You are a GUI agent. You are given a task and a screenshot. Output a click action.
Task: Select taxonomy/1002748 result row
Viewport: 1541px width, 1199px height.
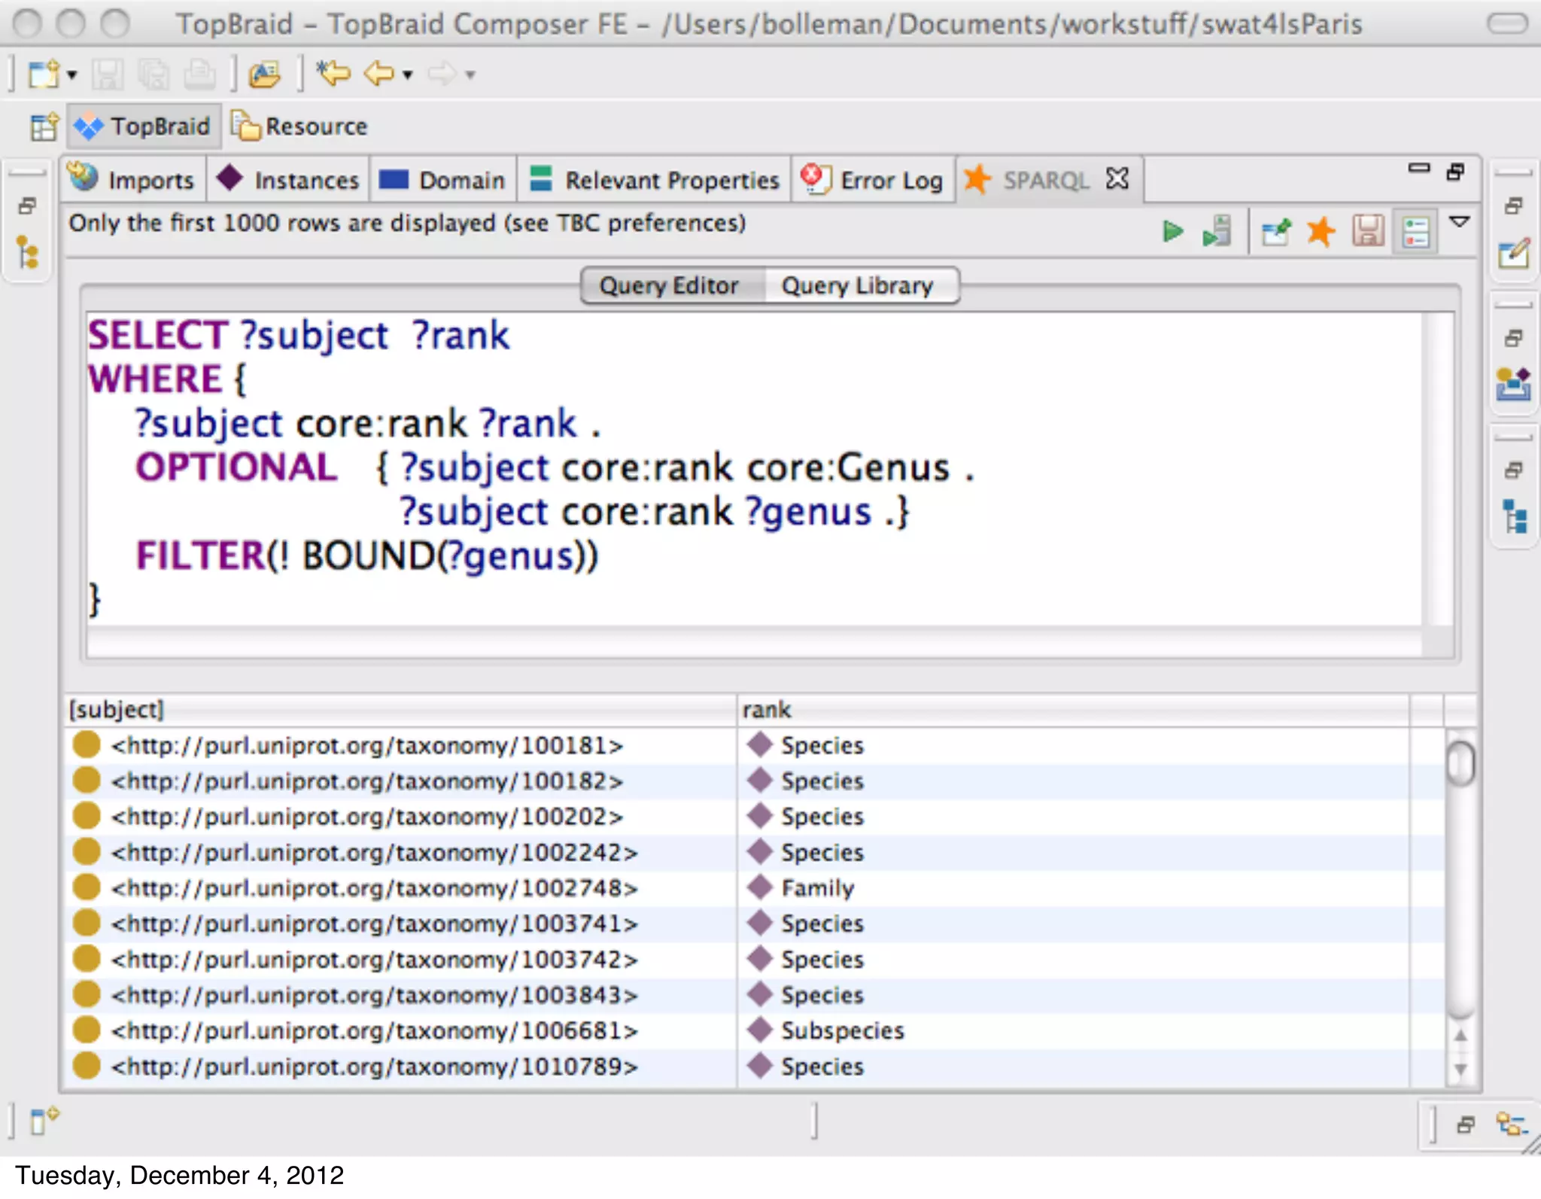point(374,888)
